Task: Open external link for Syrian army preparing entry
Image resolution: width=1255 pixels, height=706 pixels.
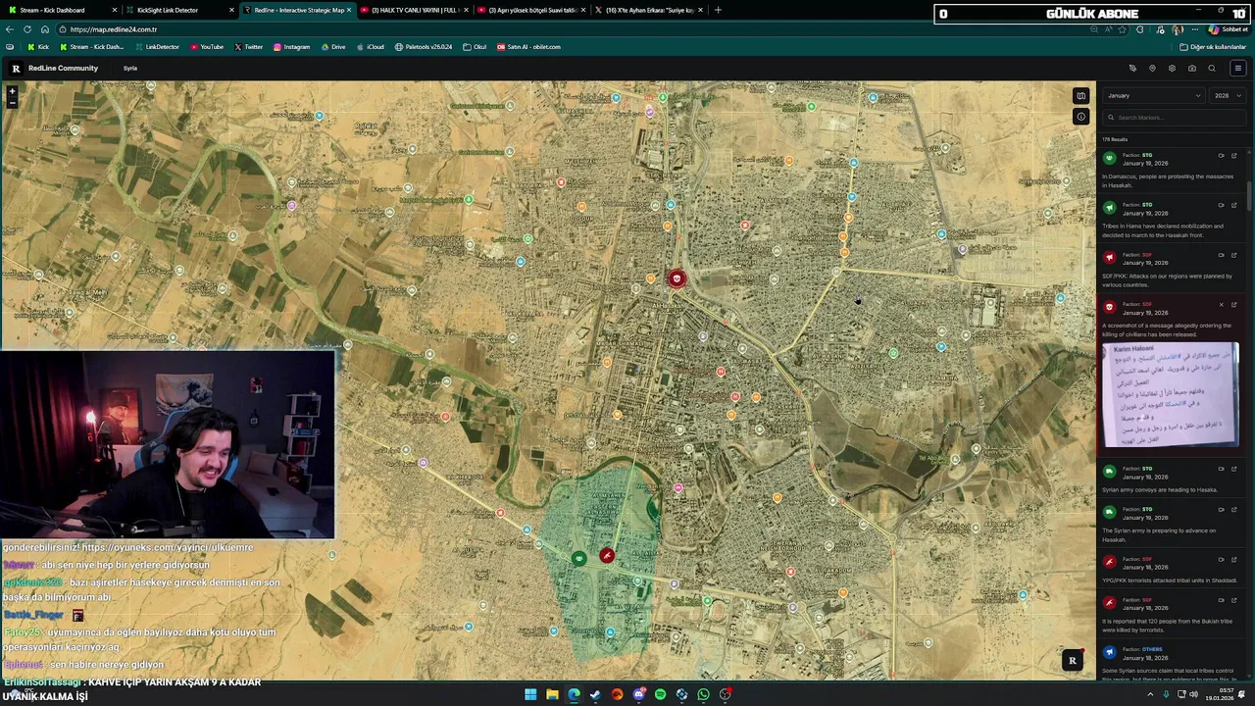Action: point(1233,510)
